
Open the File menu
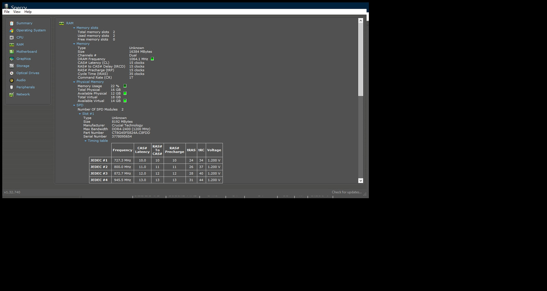pos(7,12)
